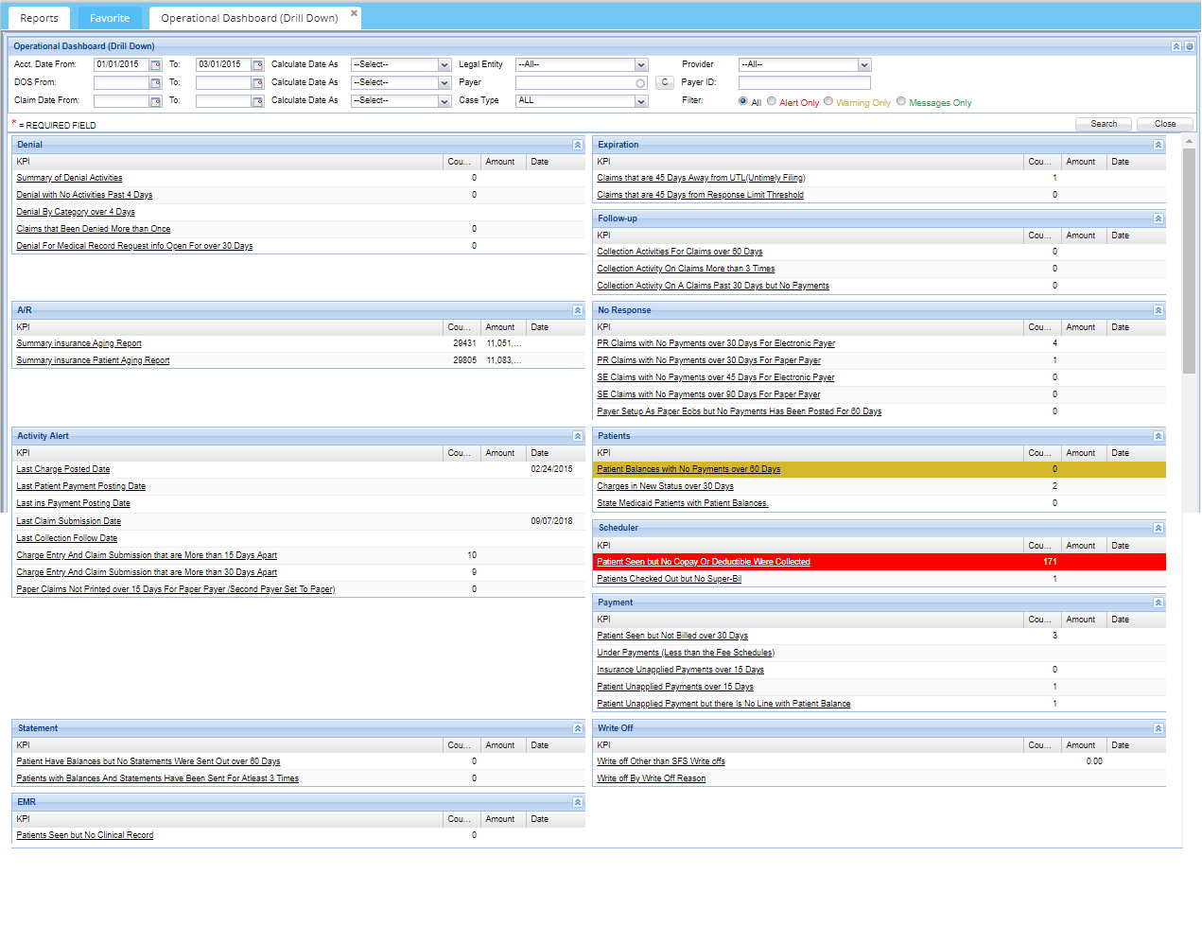Click the payer clear 'C' button
This screenshot has height=926, width=1202.
point(665,82)
